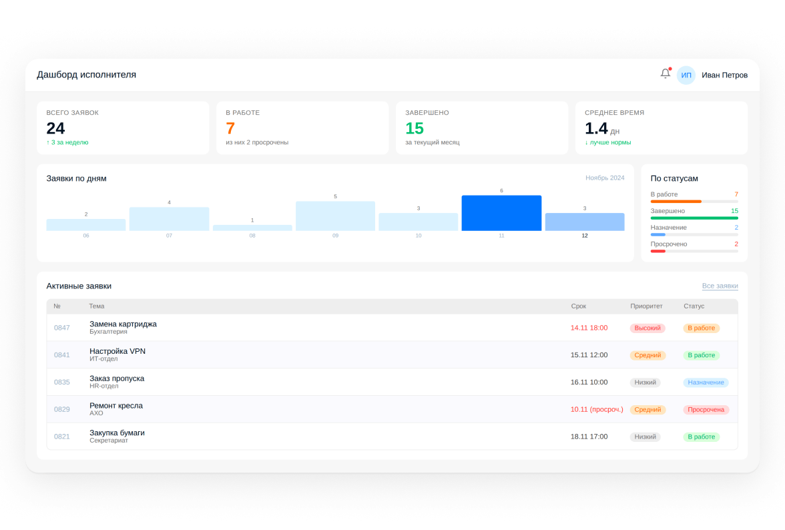Open the Всего заявок stat card
785x530 pixels.
coord(123,127)
